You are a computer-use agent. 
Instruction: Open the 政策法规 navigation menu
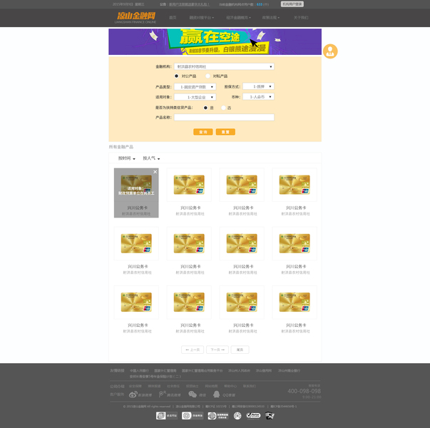pyautogui.click(x=271, y=18)
